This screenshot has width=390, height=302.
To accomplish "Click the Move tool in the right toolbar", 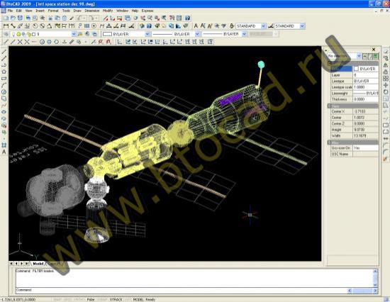I will (386, 85).
